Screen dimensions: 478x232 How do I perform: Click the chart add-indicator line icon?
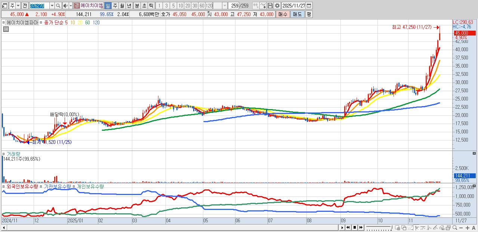263,6
